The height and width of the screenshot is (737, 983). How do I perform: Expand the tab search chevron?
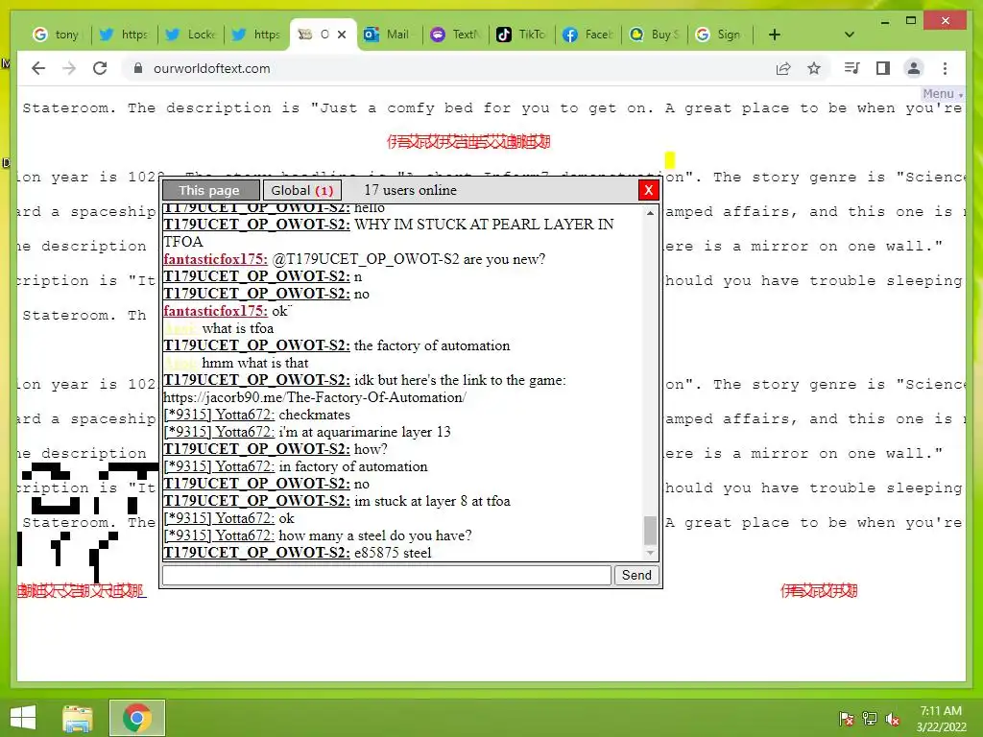[849, 35]
